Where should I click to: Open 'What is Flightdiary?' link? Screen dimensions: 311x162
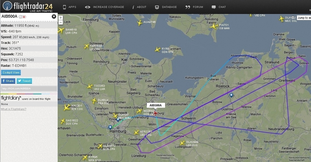coord(13,109)
